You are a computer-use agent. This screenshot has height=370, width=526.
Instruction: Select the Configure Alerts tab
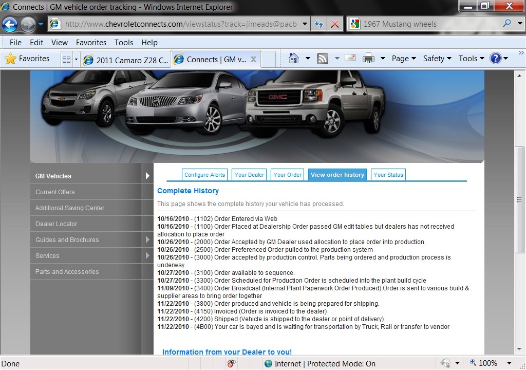(x=204, y=175)
